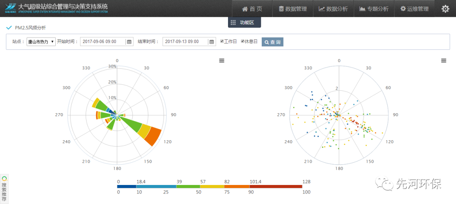This screenshot has width=456, height=204.
Task: Click the end time calendar icon
Action: coord(212,42)
